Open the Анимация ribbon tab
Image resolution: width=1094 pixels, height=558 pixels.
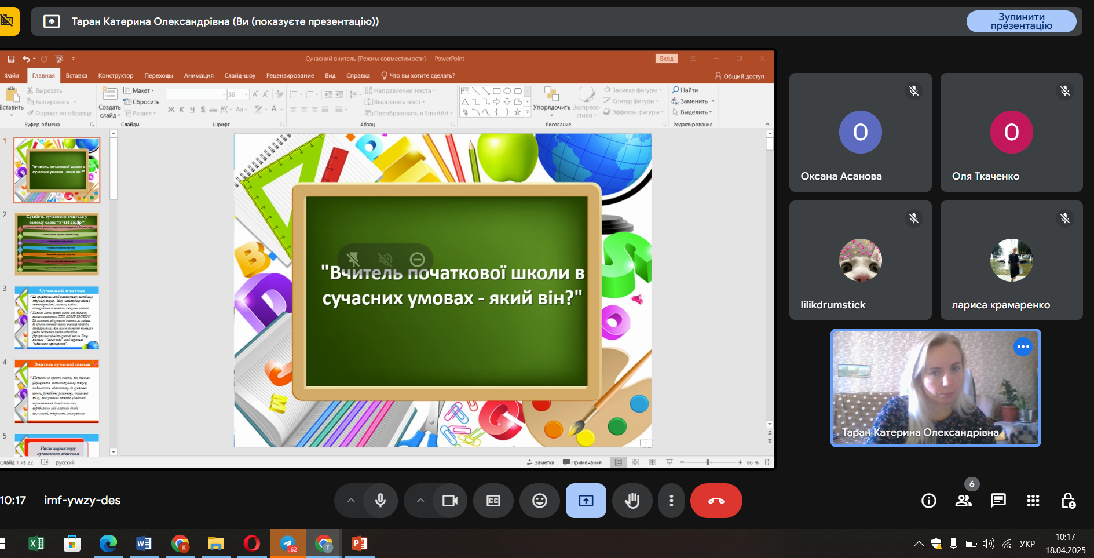point(199,76)
